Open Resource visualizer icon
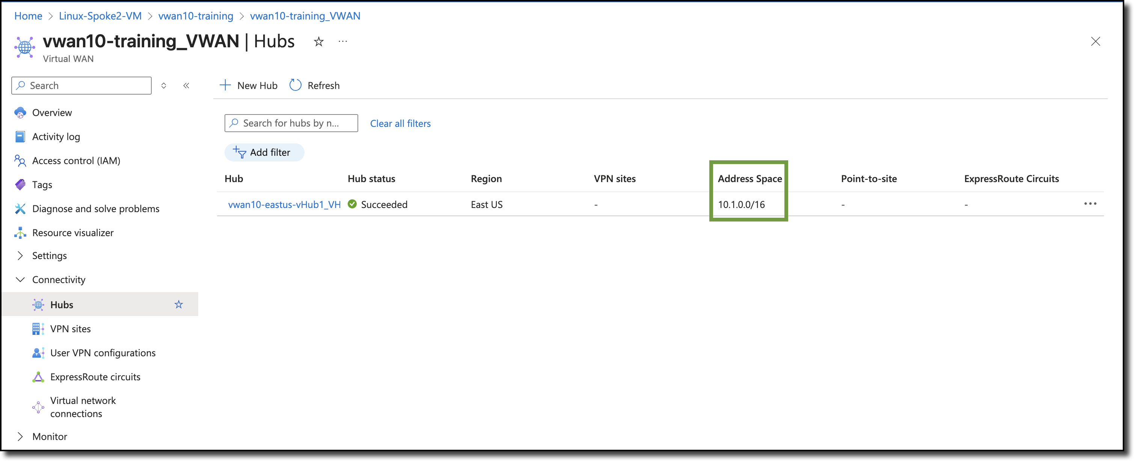This screenshot has height=461, width=1134. pos(20,232)
